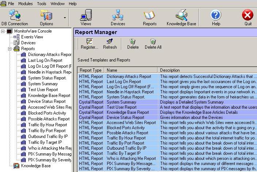Viewport: 257px width, 172px height.
Task: Open the Window menu
Action: coord(57,4)
